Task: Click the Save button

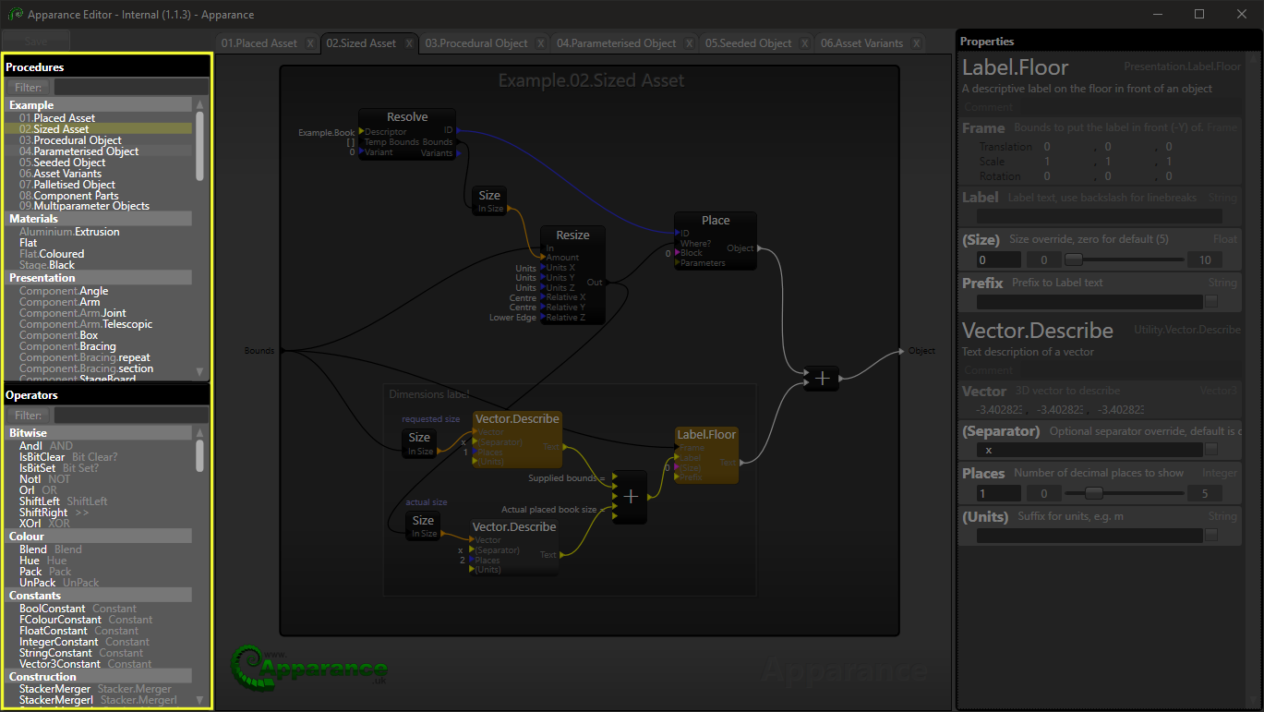Action: click(36, 42)
